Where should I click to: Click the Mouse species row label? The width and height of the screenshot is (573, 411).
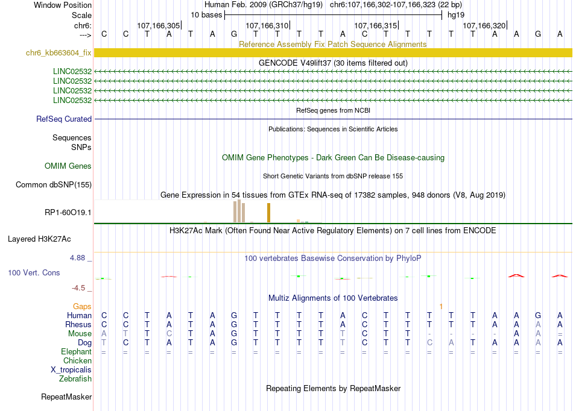click(80, 334)
